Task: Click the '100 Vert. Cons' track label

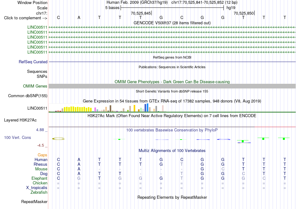Action: click(17, 137)
